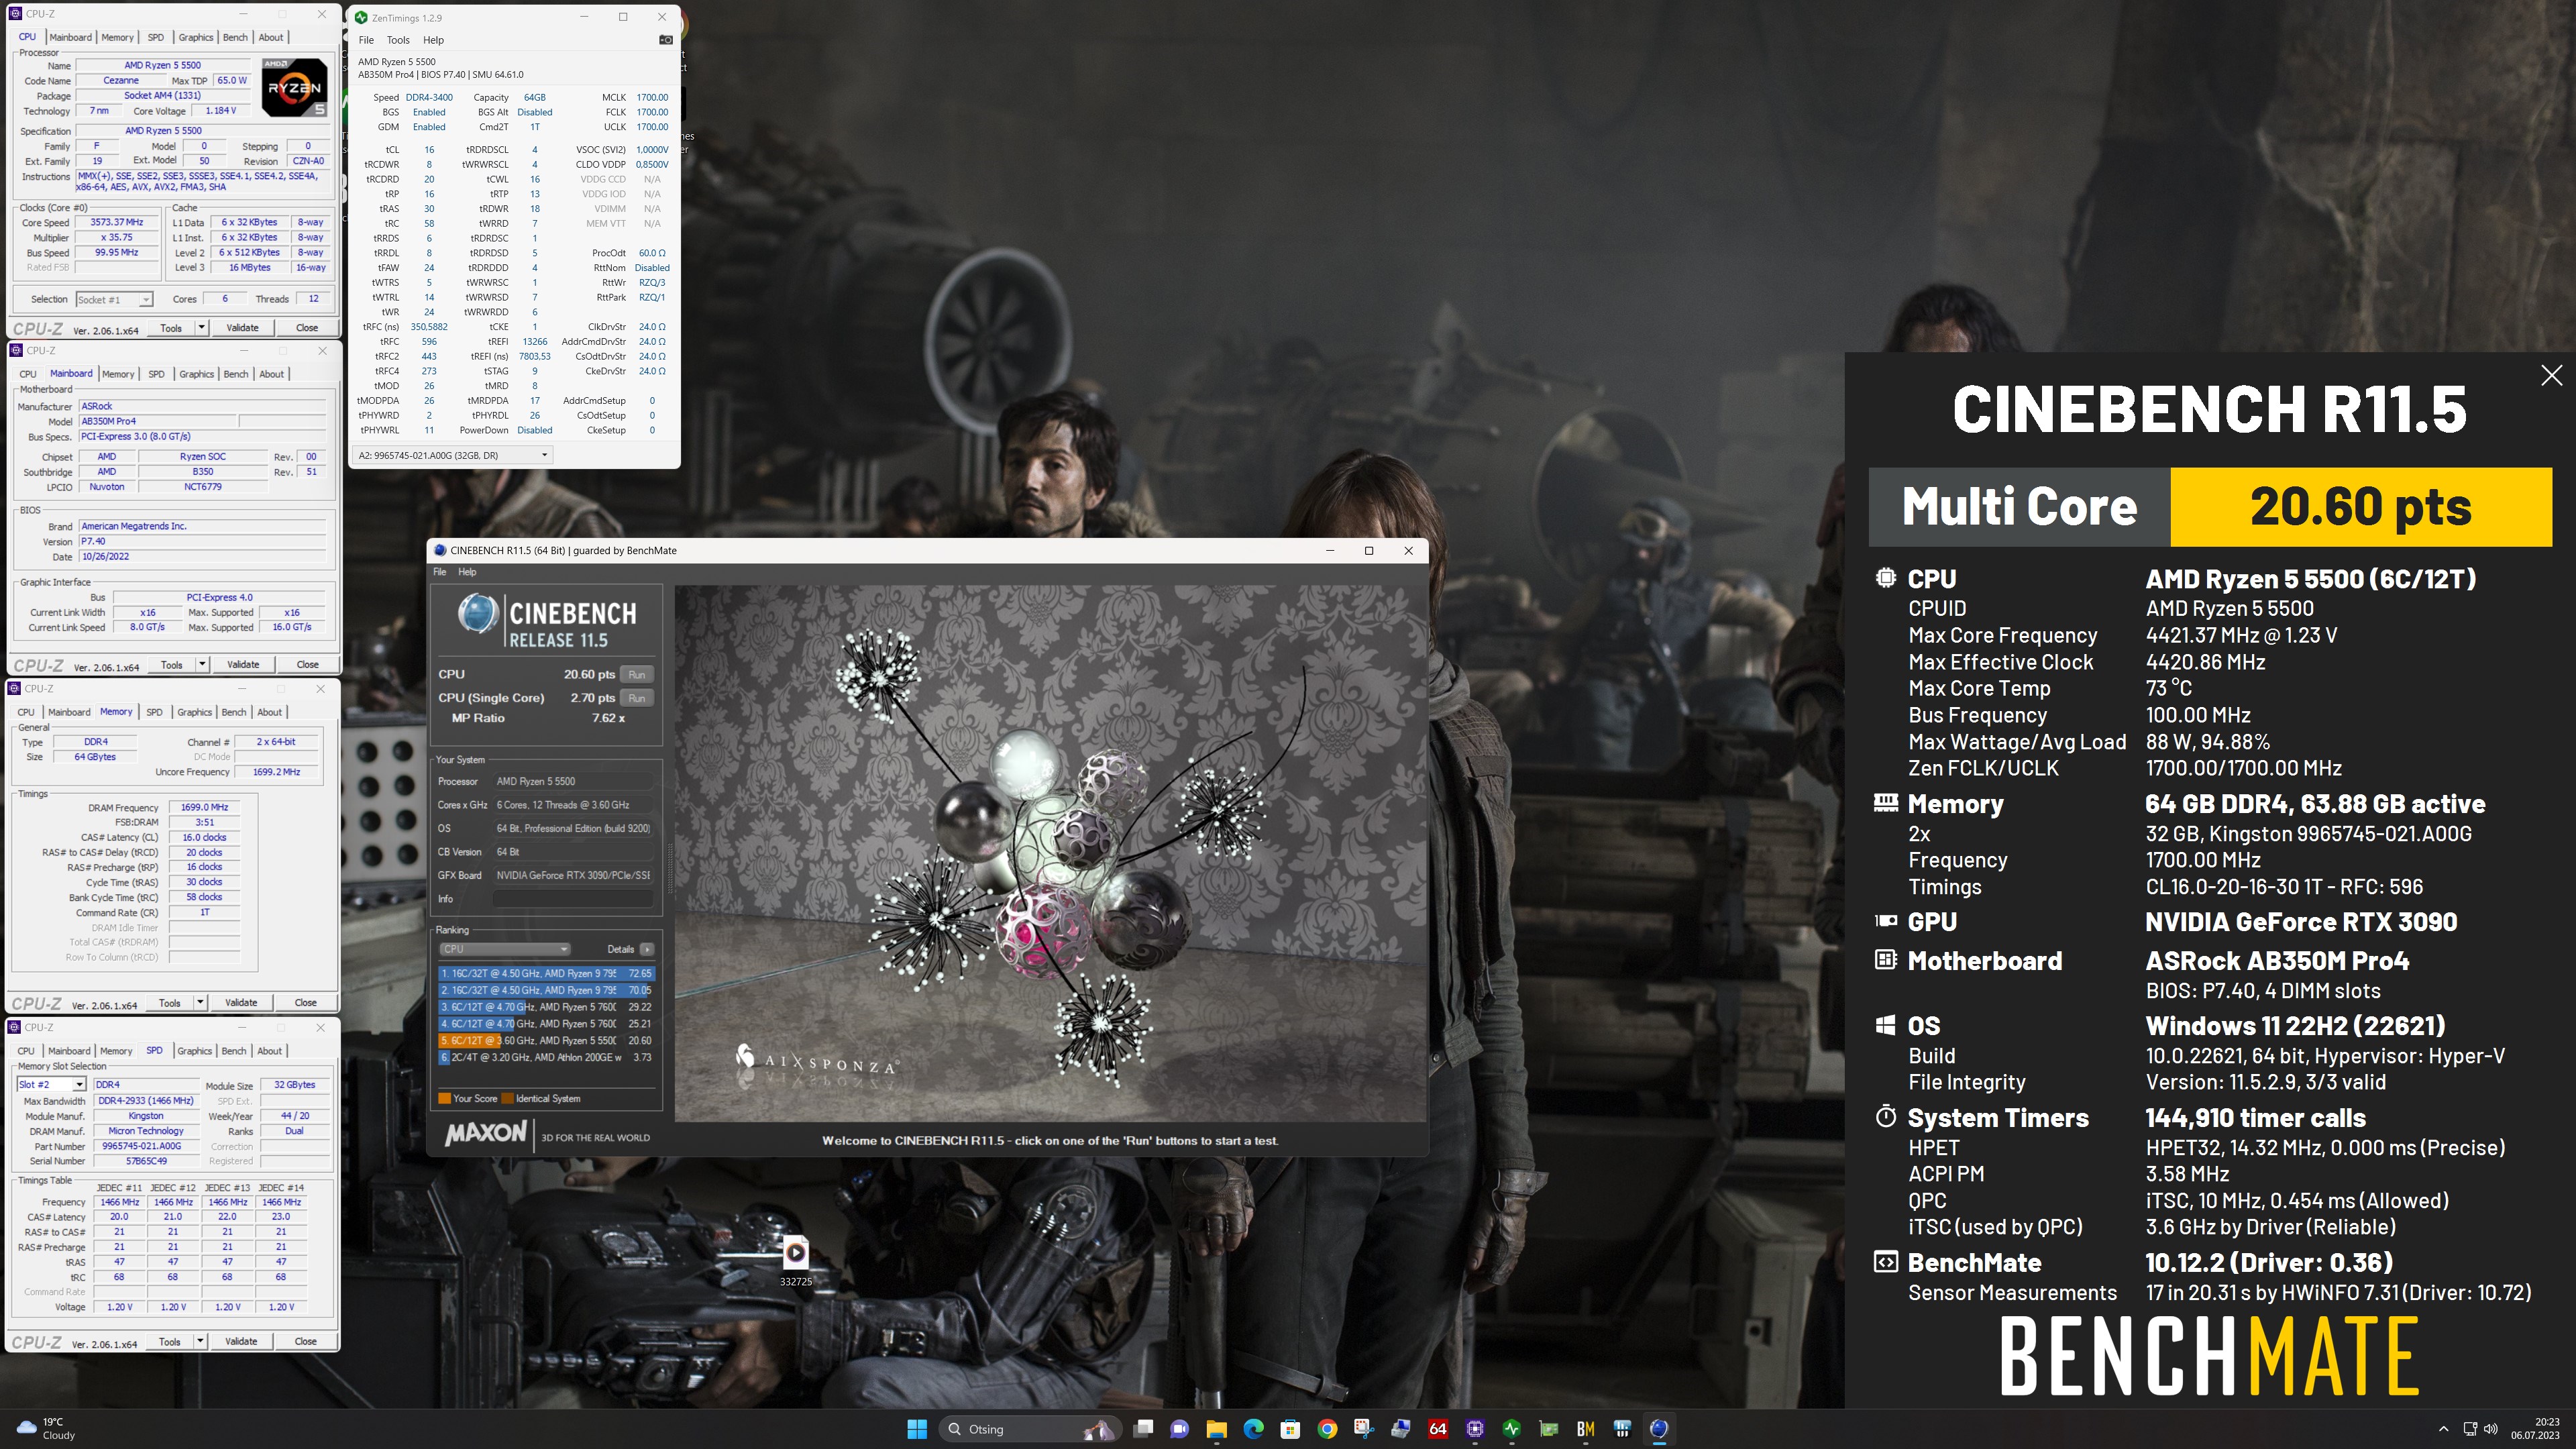Viewport: 2576px width, 1449px height.
Task: Open Mainboard tab in CPU-Z SPD window
Action: tap(69, 1051)
